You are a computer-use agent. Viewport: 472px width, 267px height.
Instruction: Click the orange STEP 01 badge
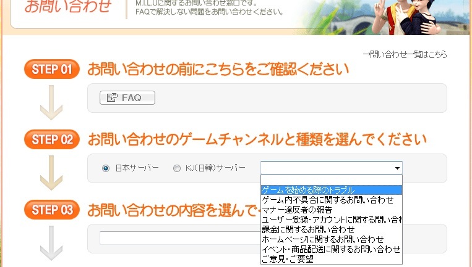(x=52, y=69)
